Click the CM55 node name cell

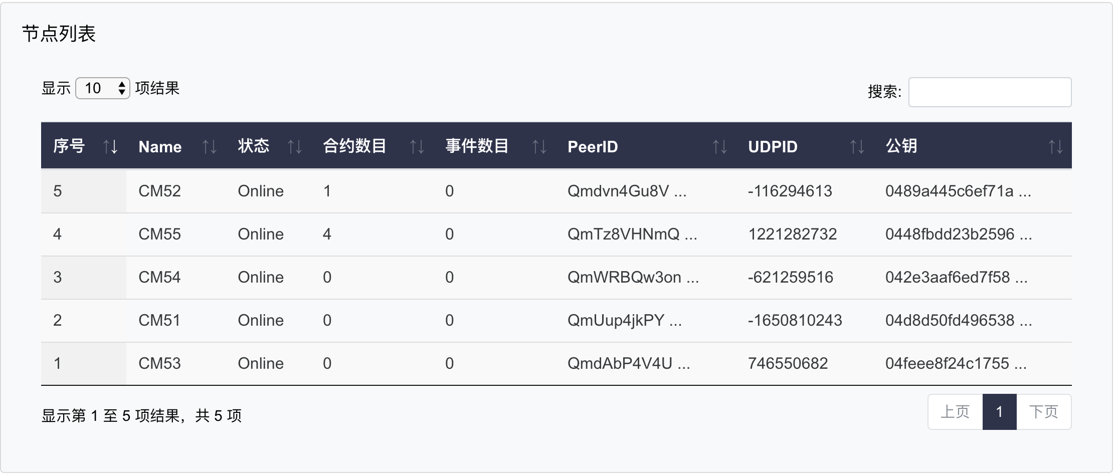[x=159, y=234]
